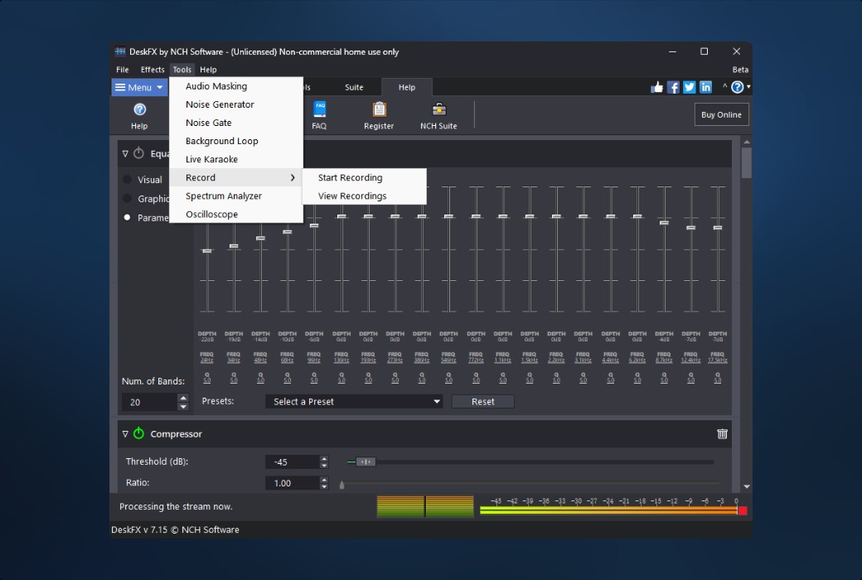
Task: Select the Visual equalizer mode
Action: [126, 179]
